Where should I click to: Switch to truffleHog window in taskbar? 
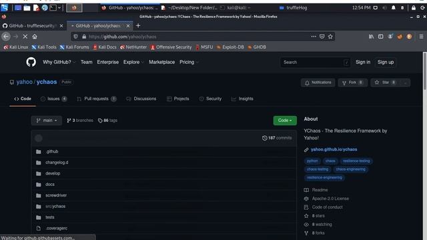(294, 7)
